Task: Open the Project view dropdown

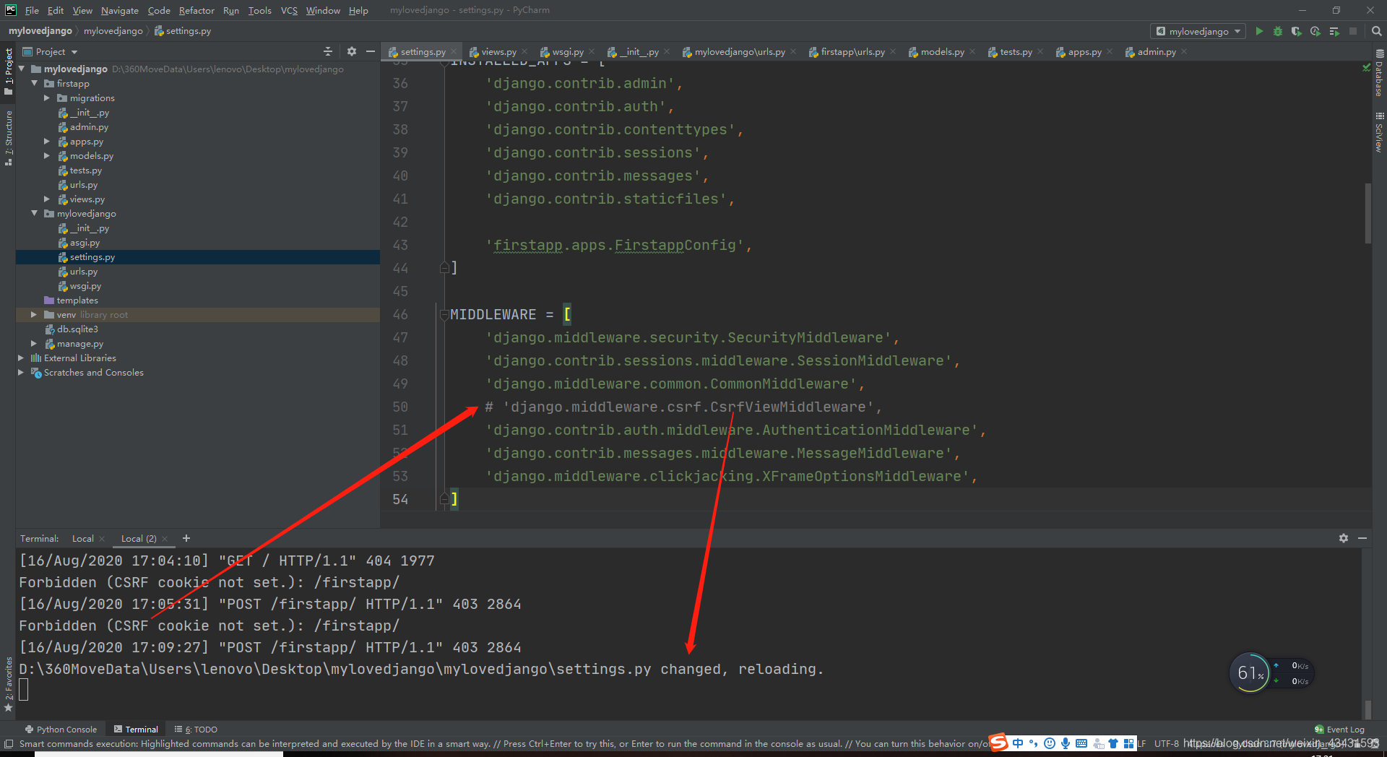Action: point(50,51)
